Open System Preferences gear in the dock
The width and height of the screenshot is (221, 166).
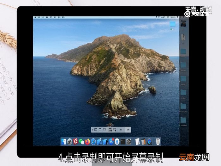pyautogui.click(x=129, y=142)
